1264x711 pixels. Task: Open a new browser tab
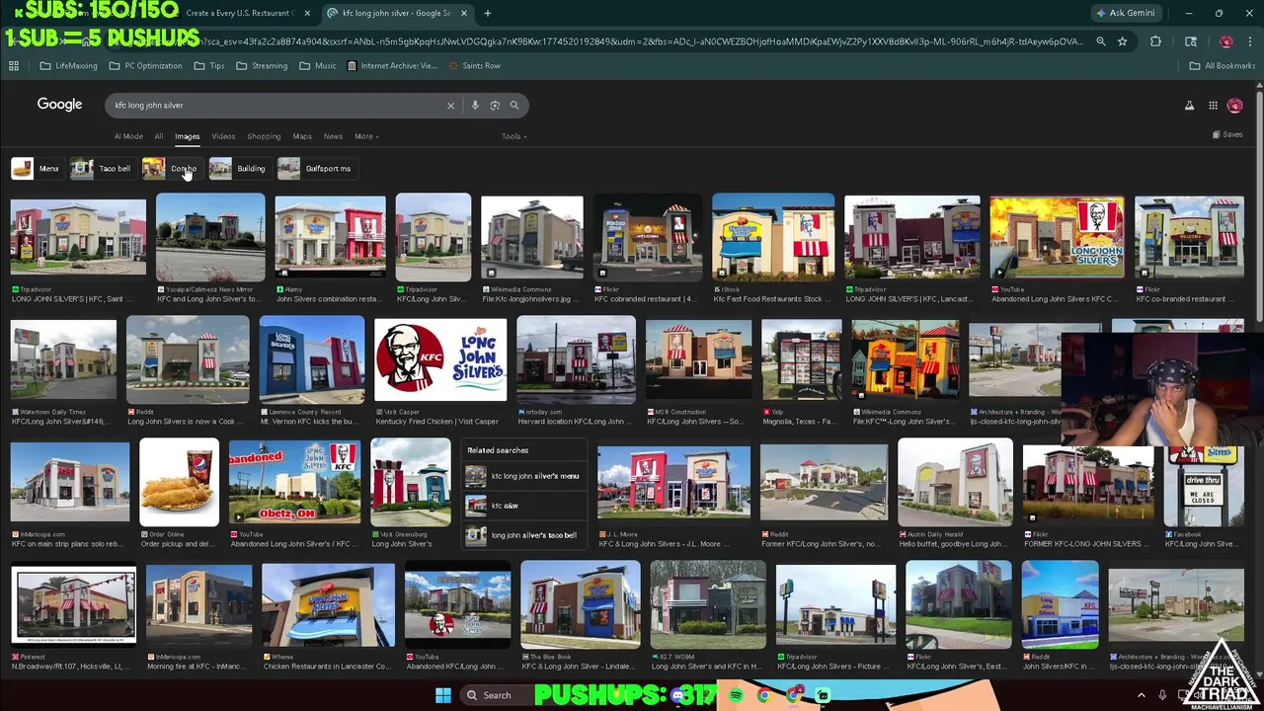pyautogui.click(x=487, y=13)
